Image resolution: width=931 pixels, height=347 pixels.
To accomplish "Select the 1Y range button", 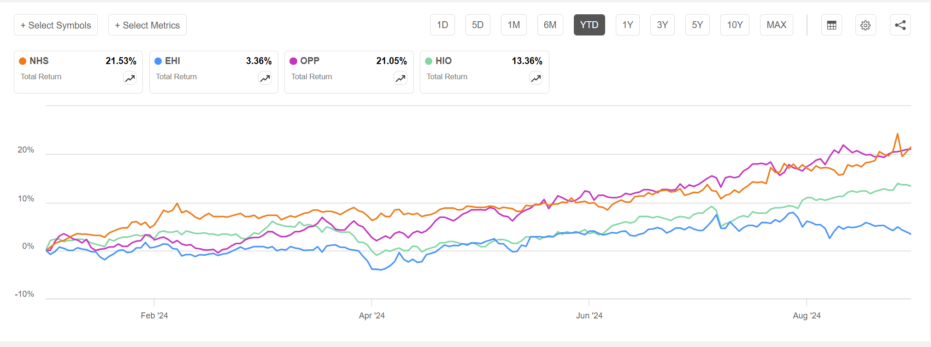I will (628, 25).
